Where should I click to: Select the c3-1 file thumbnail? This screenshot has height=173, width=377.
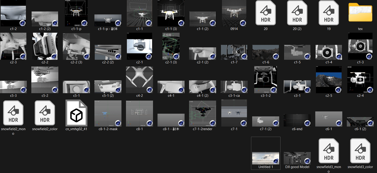(297, 87)
